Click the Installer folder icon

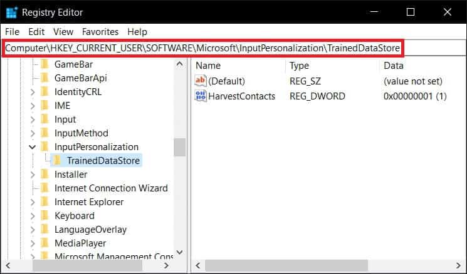45,175
